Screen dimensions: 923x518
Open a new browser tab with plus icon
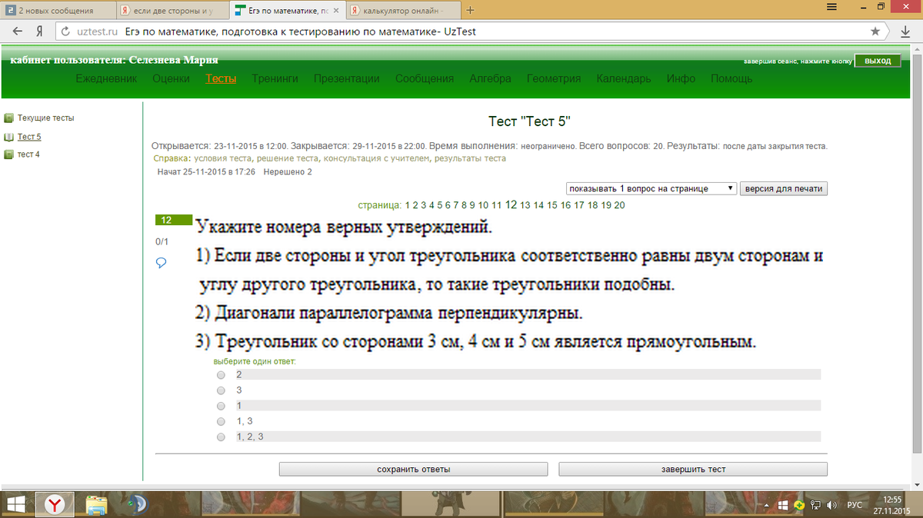(470, 11)
